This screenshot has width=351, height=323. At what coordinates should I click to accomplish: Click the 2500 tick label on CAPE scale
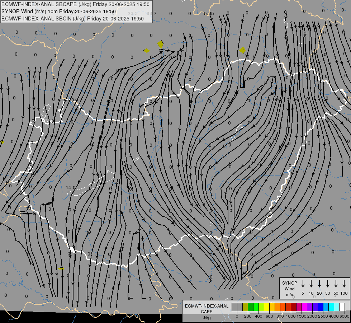point(323,316)
